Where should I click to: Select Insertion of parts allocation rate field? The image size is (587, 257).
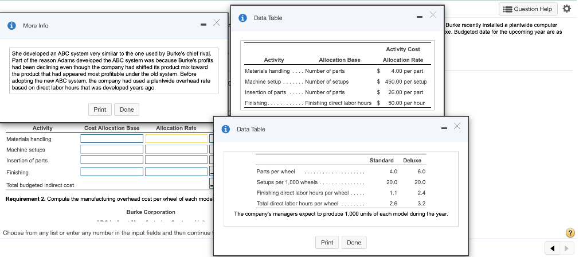177,160
